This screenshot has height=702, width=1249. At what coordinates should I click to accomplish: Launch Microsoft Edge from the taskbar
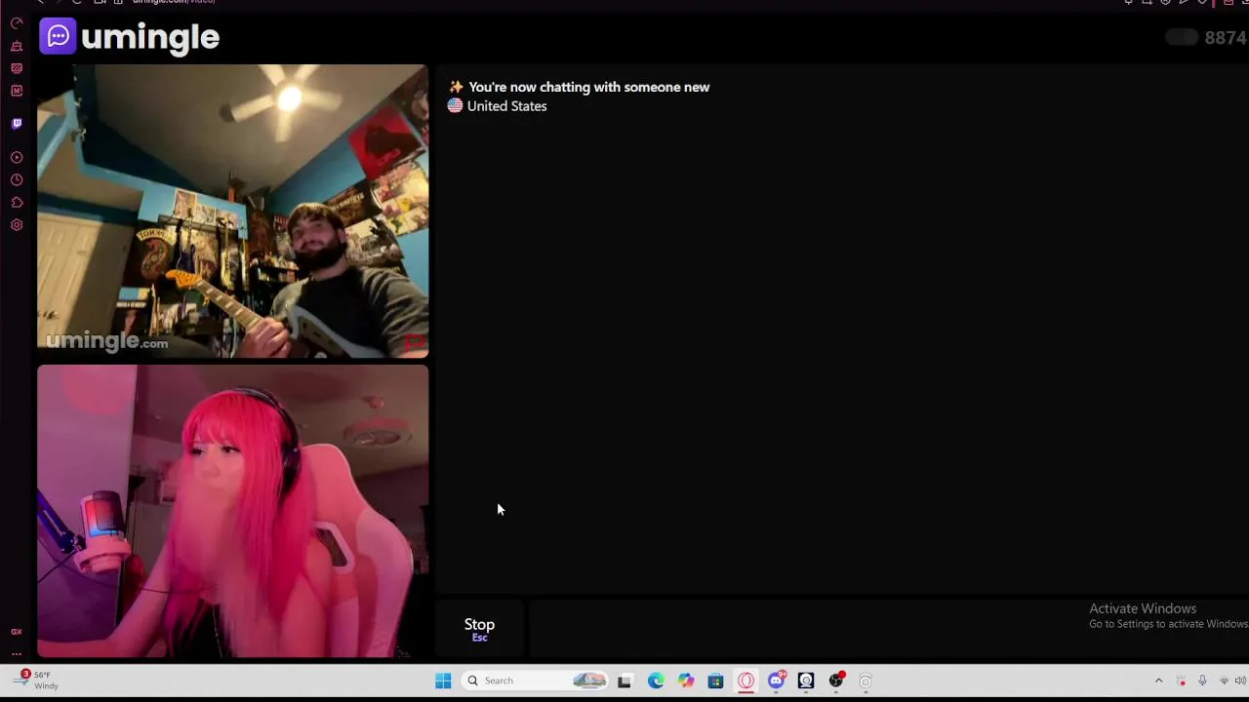tap(656, 681)
